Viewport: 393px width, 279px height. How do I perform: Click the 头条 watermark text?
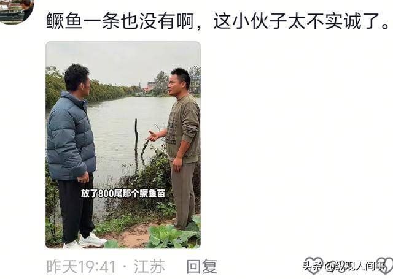pos(313,266)
